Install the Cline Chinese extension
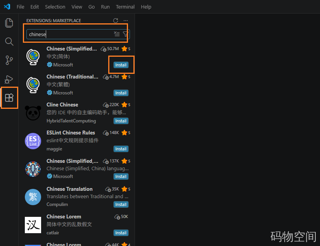320x246 pixels. pos(121,121)
